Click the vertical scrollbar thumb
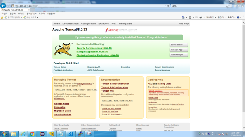This screenshot has width=245, height=137. click(244, 68)
